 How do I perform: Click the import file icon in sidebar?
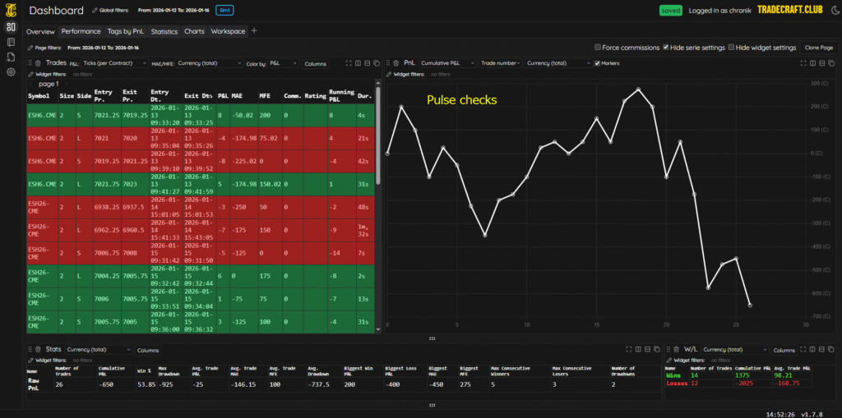pyautogui.click(x=11, y=57)
